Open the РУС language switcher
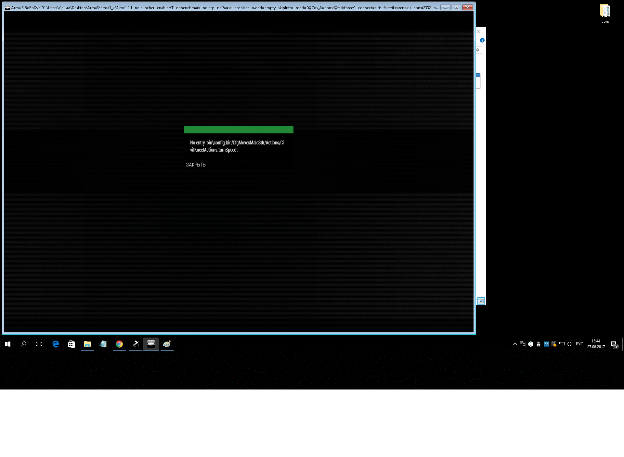The image size is (624, 457). click(x=579, y=344)
